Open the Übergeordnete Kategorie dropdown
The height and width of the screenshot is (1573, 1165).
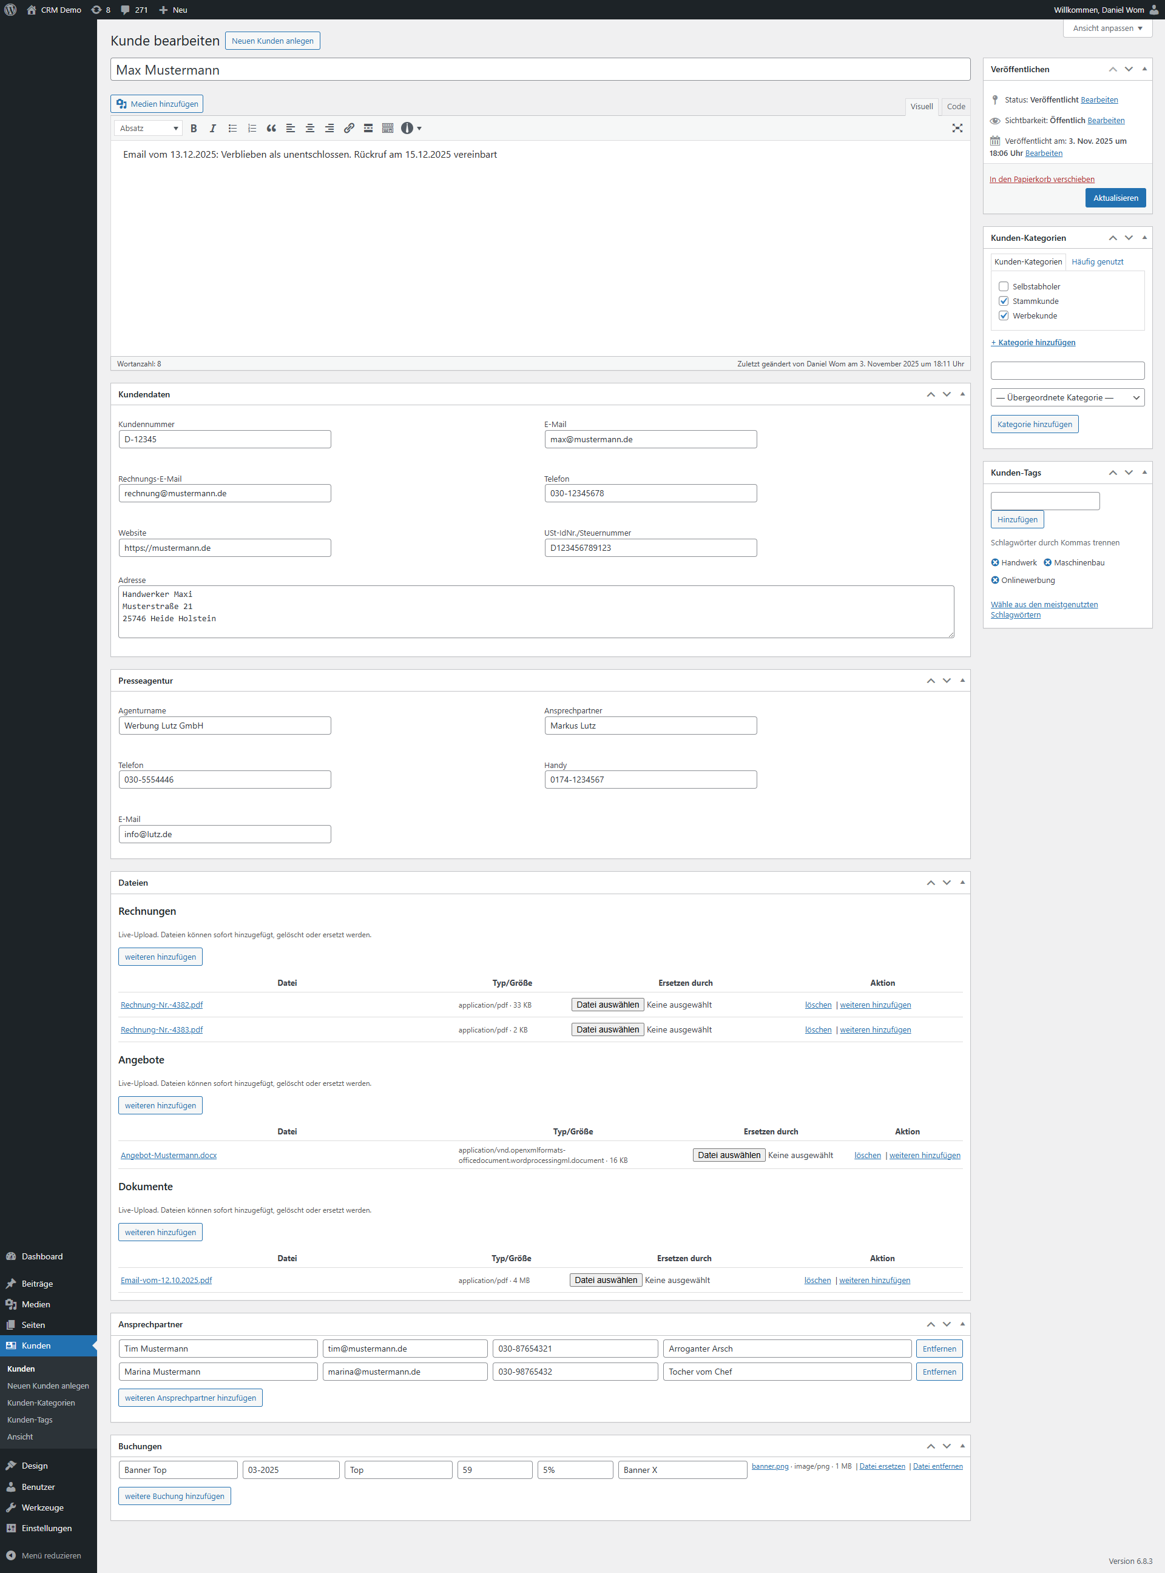coord(1067,397)
